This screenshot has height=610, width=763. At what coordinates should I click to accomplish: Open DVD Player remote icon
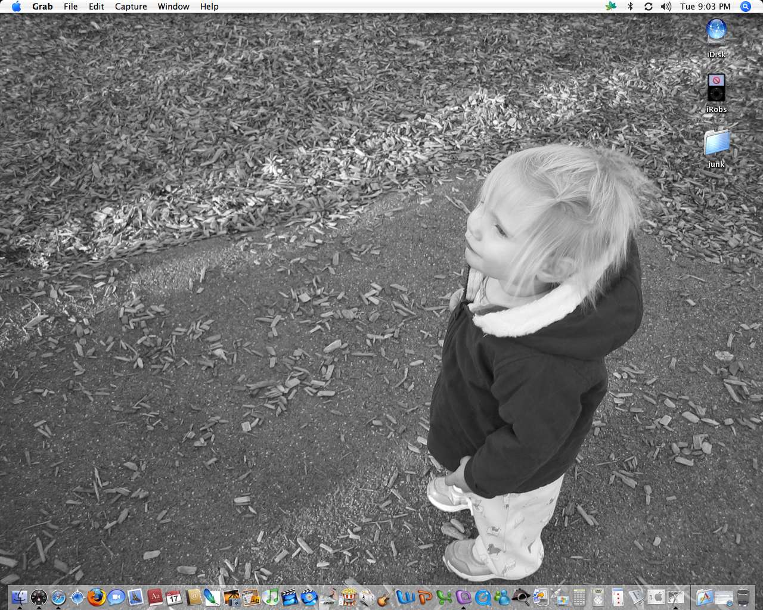(598, 597)
